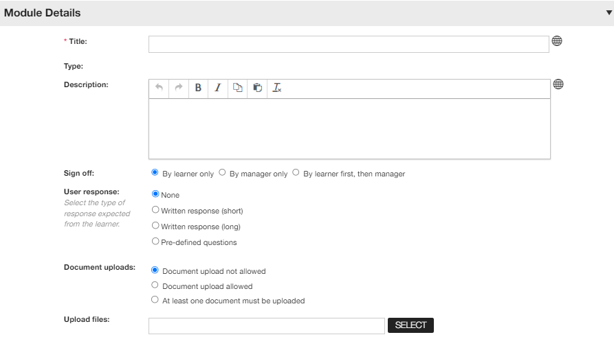Viewport: 614px width, 337px height.
Task: Toggle Bold formatting in description editor
Action: tap(198, 88)
